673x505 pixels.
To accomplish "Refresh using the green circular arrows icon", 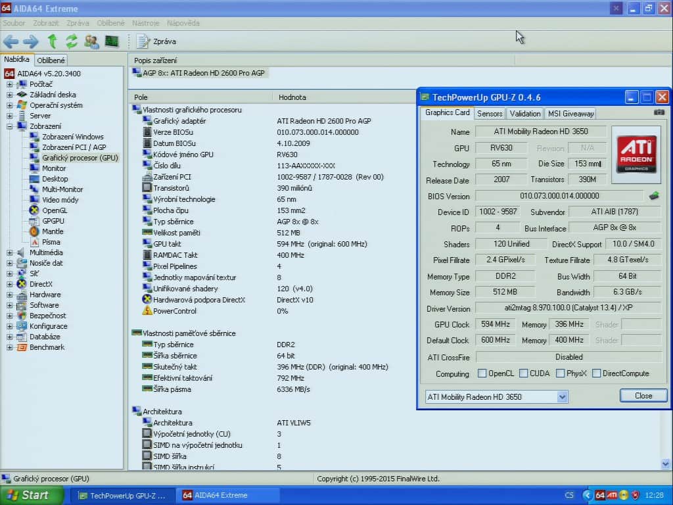I will tap(71, 41).
